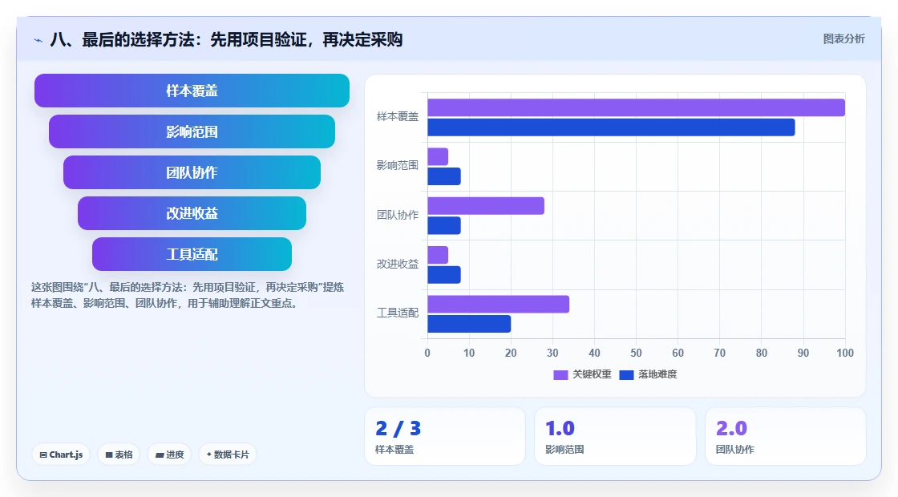898x497 pixels.
Task: Click the 改进收益 y-axis label
Action: tap(398, 264)
